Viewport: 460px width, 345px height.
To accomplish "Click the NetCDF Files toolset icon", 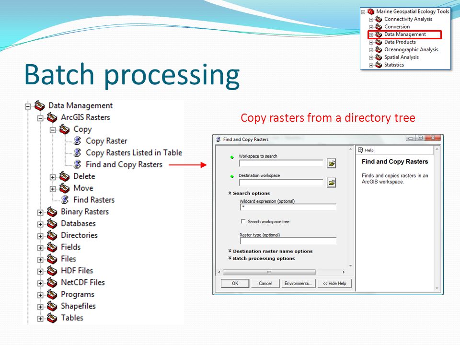I will [52, 283].
